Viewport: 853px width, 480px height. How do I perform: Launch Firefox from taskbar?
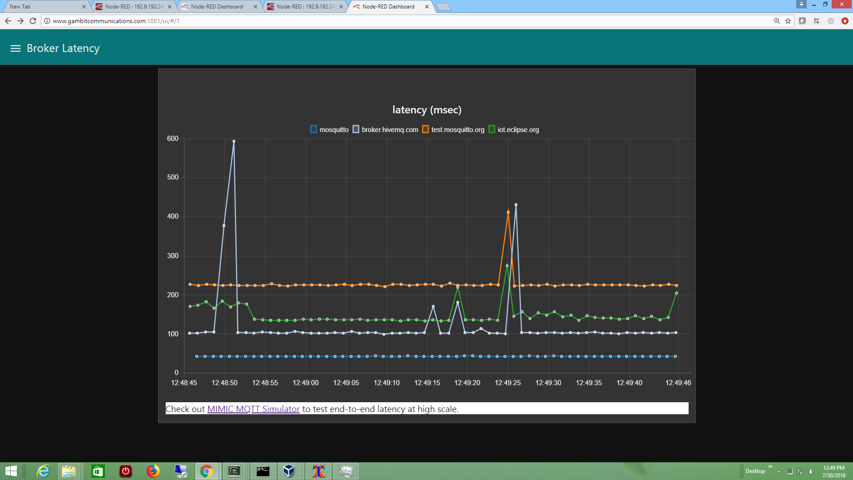153,471
